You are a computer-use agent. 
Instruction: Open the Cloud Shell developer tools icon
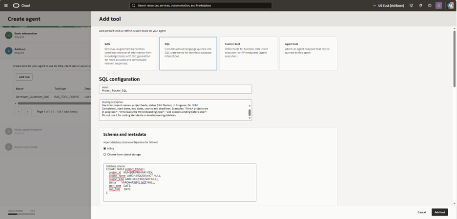tap(412, 5)
